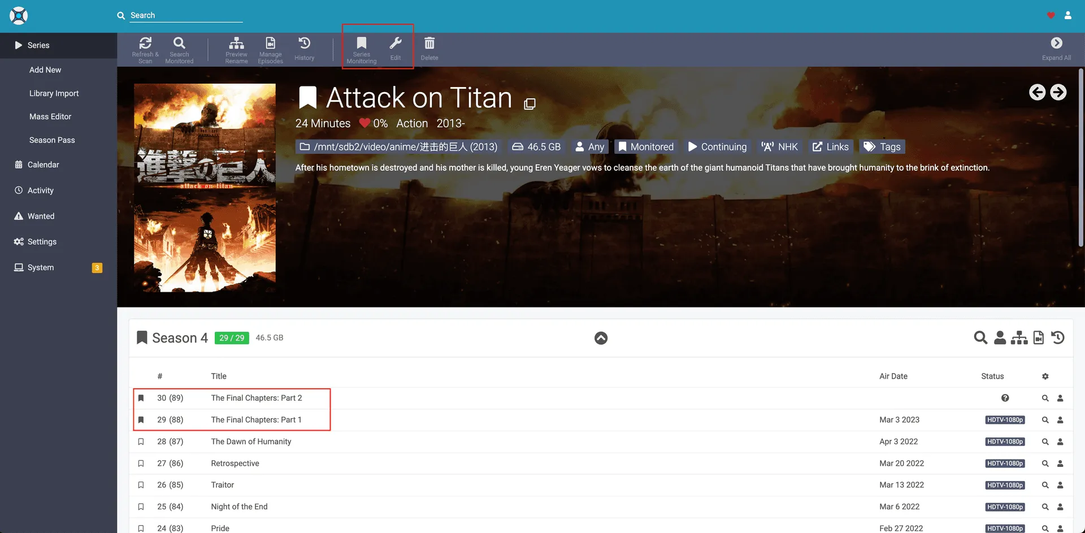Open Season 4 history icon

tap(1058, 338)
